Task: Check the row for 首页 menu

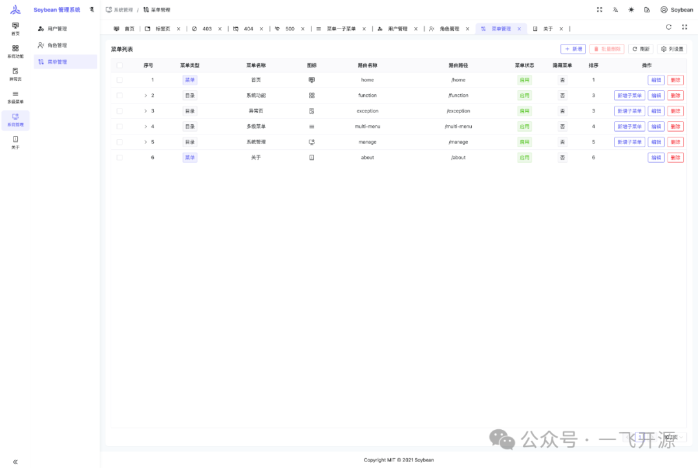Action: [120, 80]
